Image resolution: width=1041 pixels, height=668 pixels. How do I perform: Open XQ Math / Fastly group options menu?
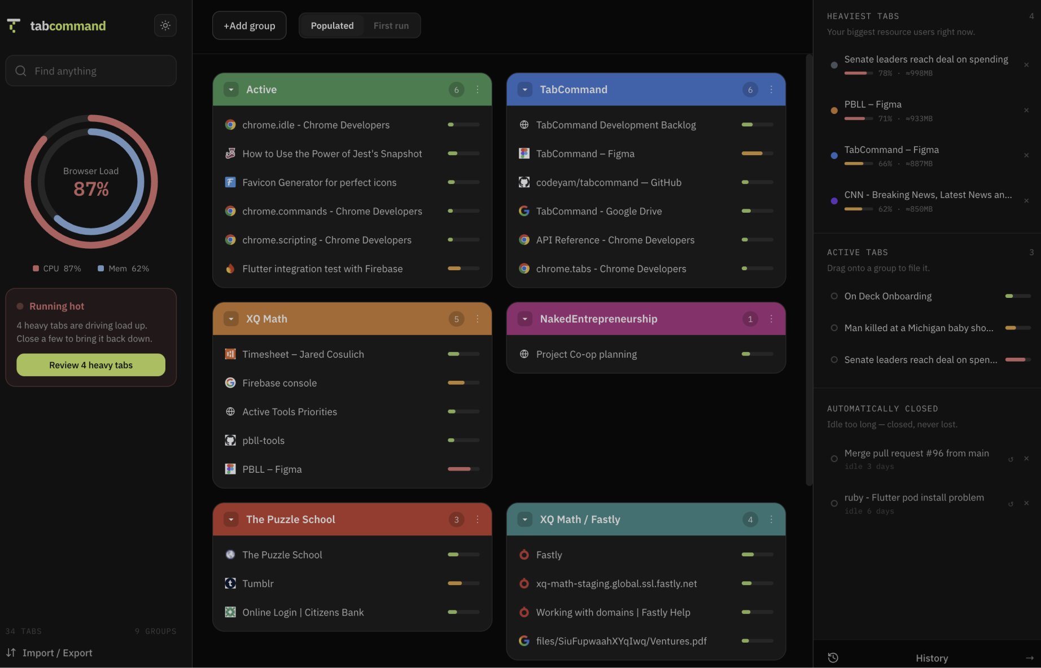(x=771, y=519)
